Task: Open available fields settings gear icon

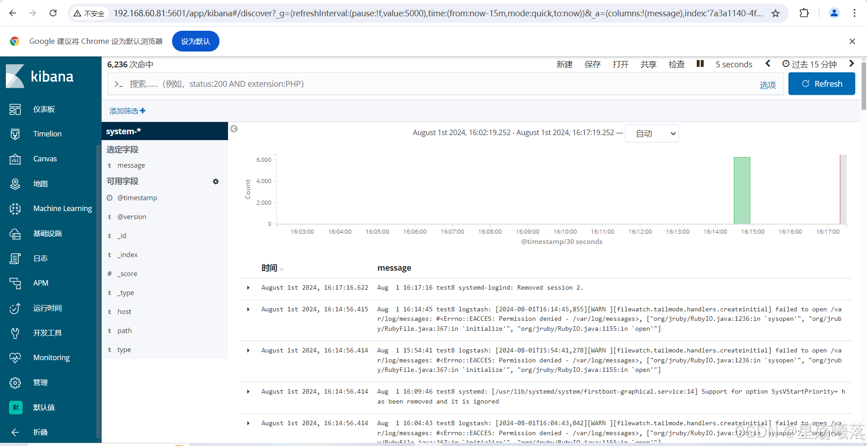Action: [216, 181]
